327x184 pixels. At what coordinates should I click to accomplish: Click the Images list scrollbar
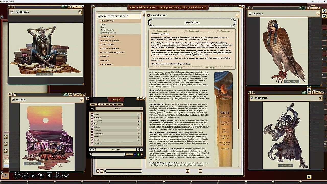pos(141,118)
